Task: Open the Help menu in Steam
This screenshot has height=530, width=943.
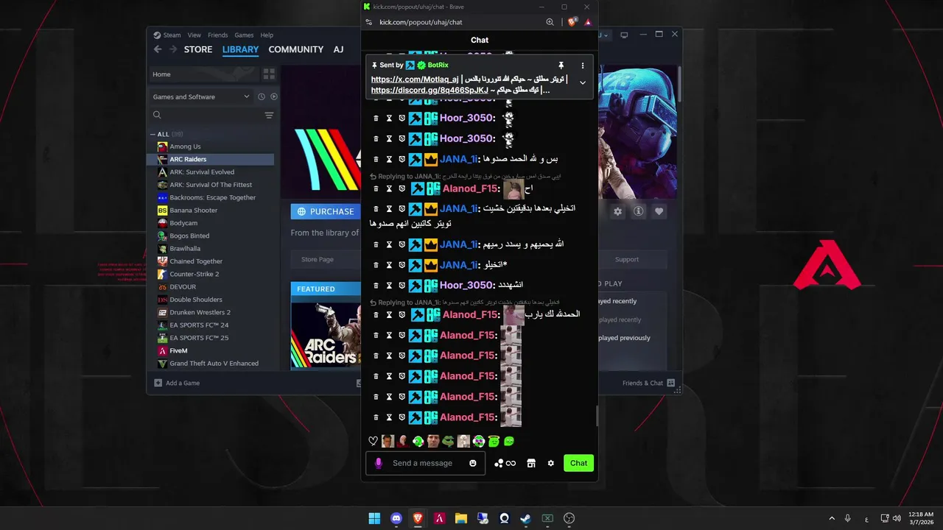Action: (267, 35)
